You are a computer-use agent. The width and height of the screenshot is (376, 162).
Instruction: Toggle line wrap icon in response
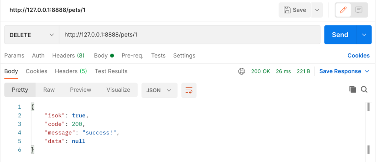pyautogui.click(x=189, y=90)
